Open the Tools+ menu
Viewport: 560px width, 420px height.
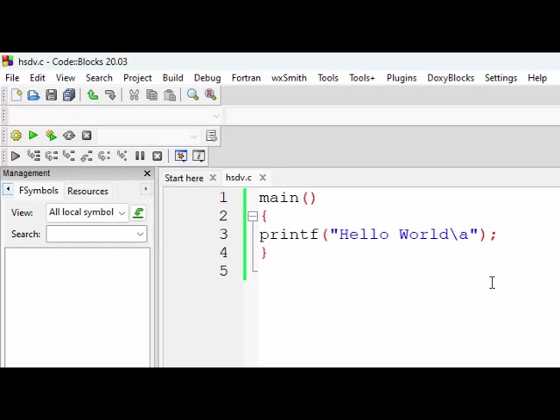pyautogui.click(x=361, y=78)
